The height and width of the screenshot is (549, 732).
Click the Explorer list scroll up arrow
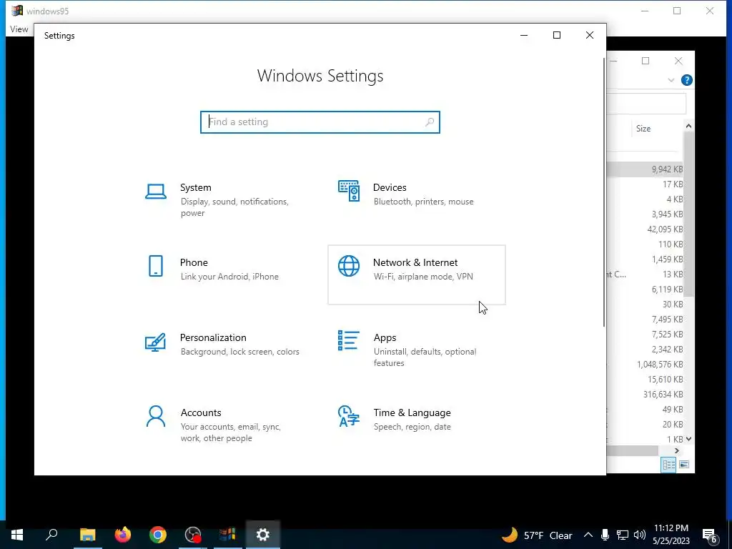pyautogui.click(x=688, y=126)
